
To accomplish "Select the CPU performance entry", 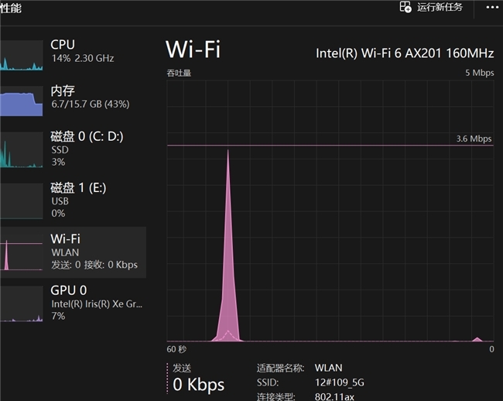I will [x=74, y=54].
